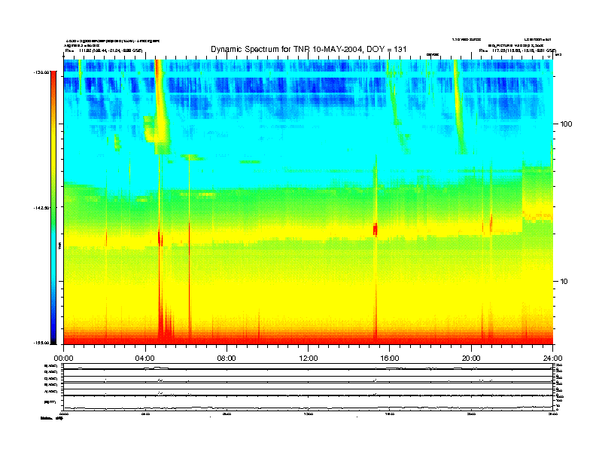Click the 'Dynamic Spectrum for TNR' plot title
Image resolution: width=596 pixels, height=461 pixels.
(x=309, y=49)
